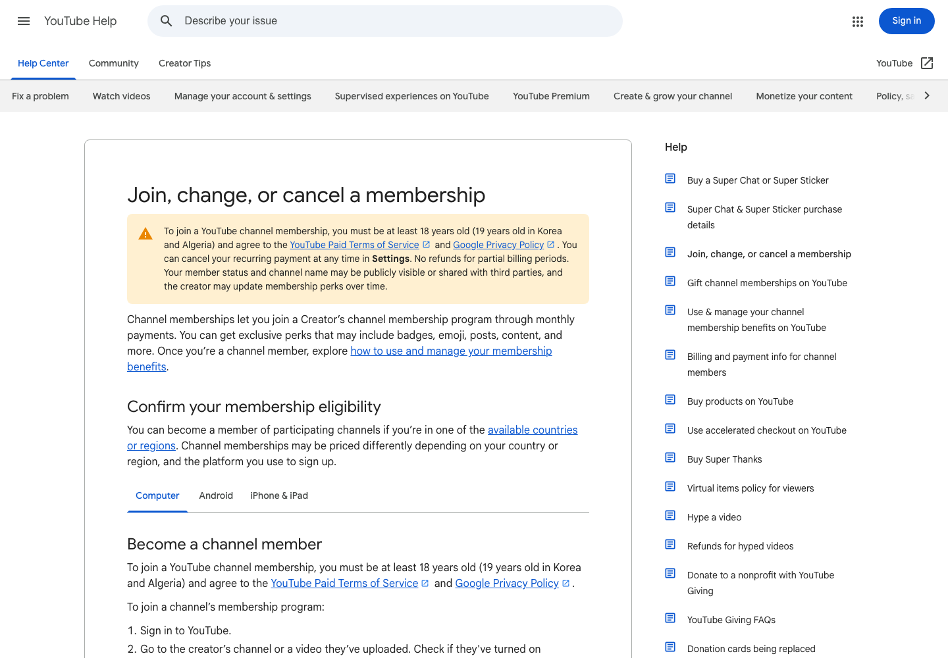Open Gift channel memberships on YouTube article

click(x=767, y=283)
